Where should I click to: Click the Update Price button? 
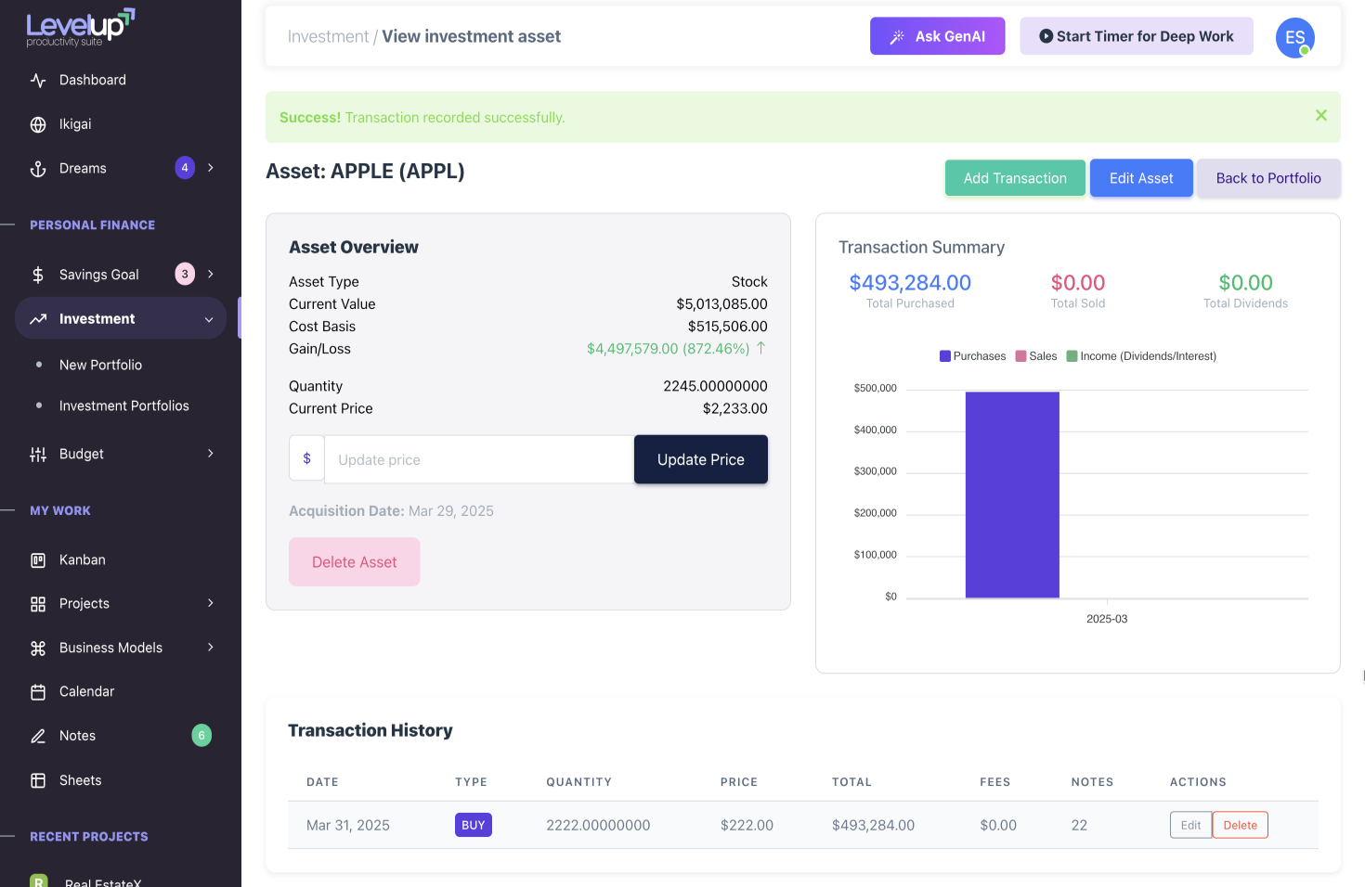[x=701, y=459]
